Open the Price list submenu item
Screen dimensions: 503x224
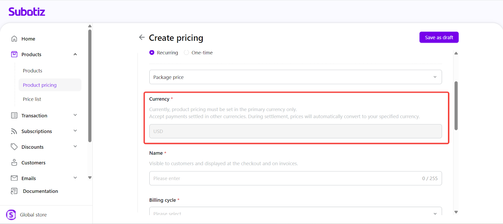point(32,99)
